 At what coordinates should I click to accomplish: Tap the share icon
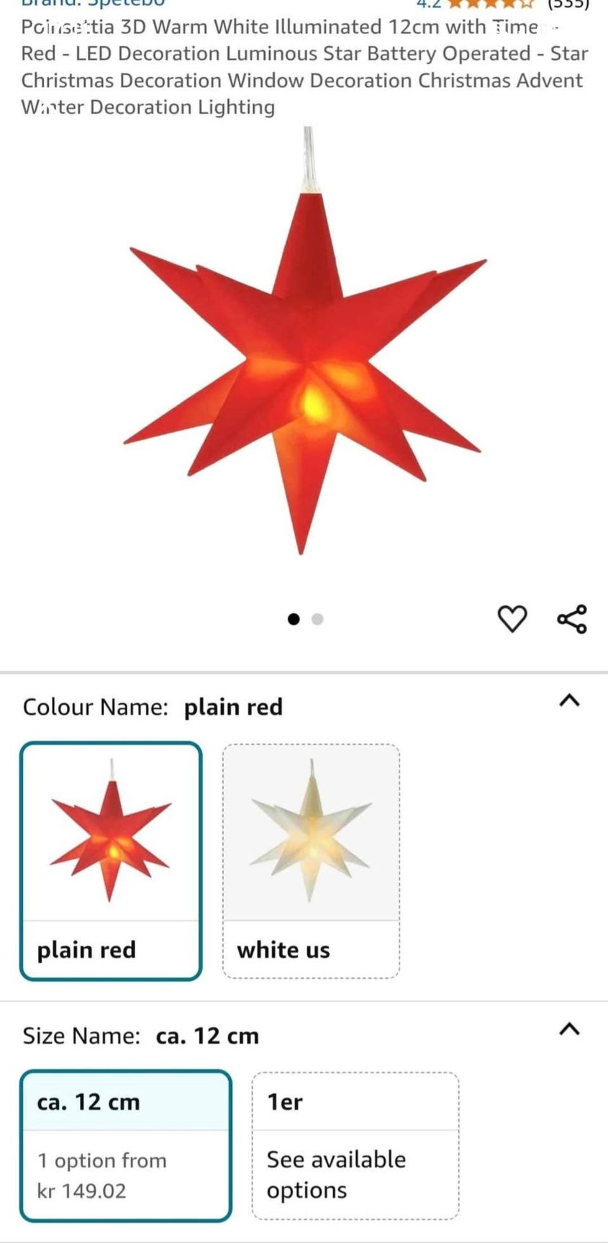tap(572, 619)
